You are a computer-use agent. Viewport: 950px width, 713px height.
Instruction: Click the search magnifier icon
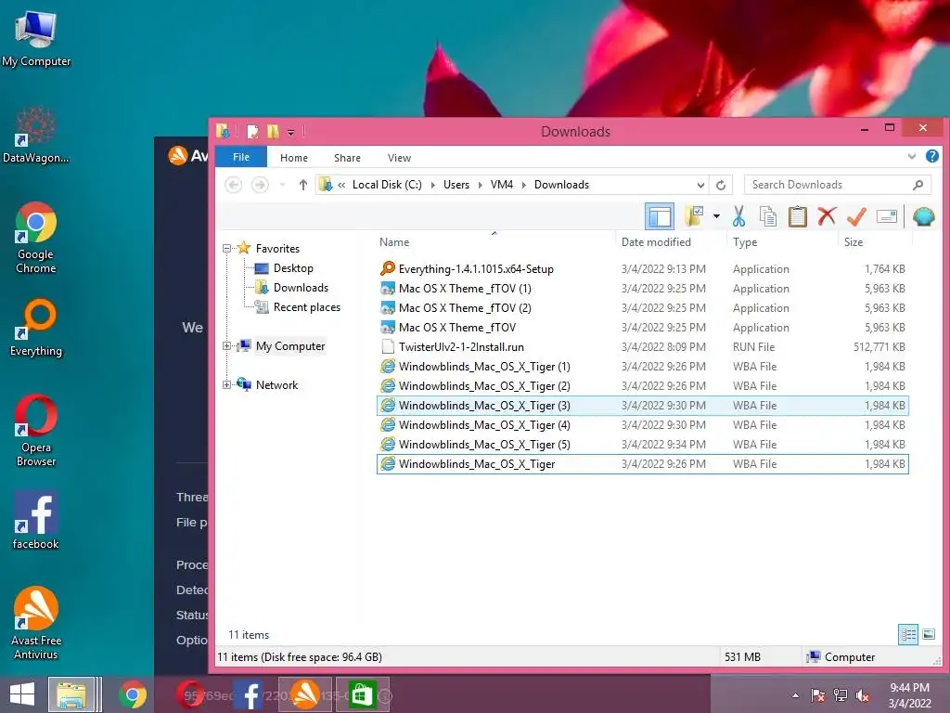(x=918, y=185)
